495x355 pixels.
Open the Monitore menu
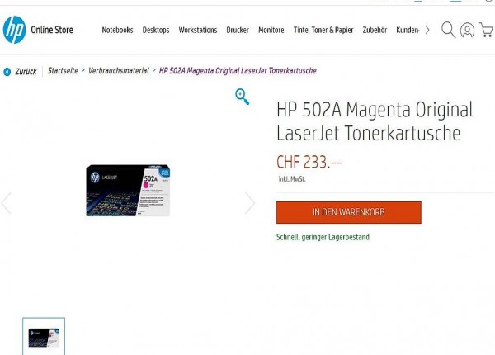[x=271, y=30]
